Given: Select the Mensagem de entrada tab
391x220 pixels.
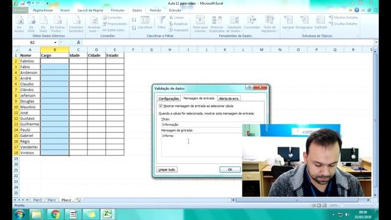Looking at the screenshot, I should click(x=199, y=98).
